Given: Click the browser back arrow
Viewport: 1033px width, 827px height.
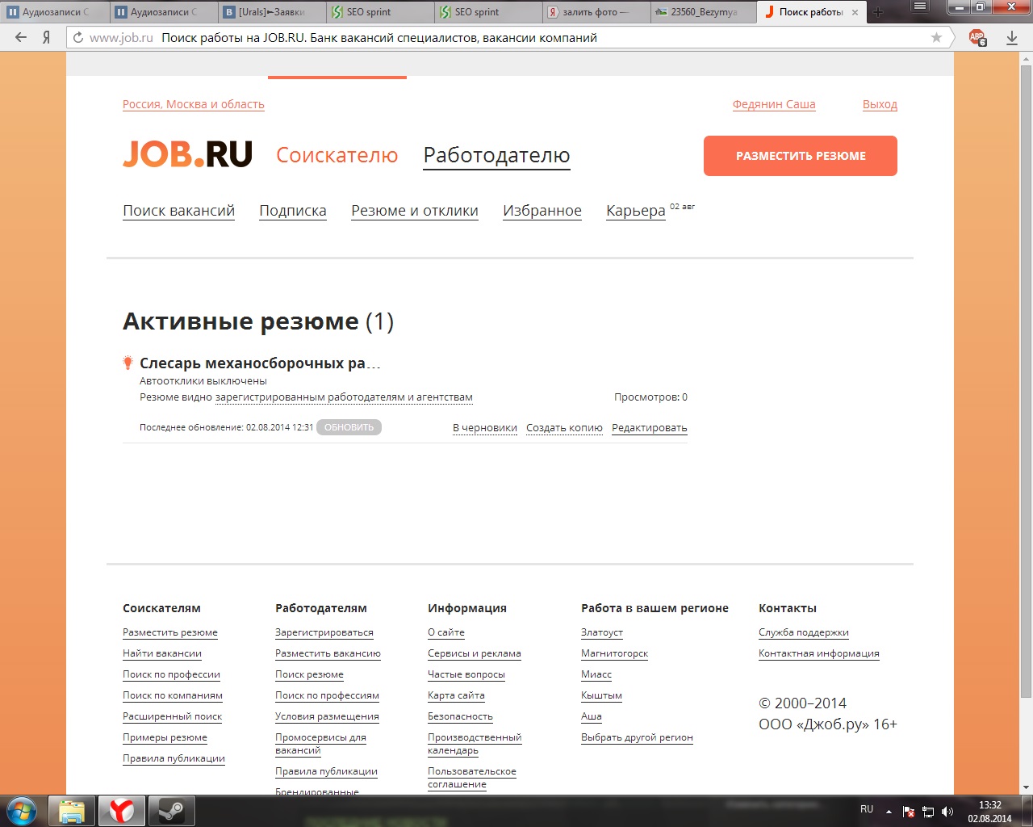Looking at the screenshot, I should click(x=21, y=37).
